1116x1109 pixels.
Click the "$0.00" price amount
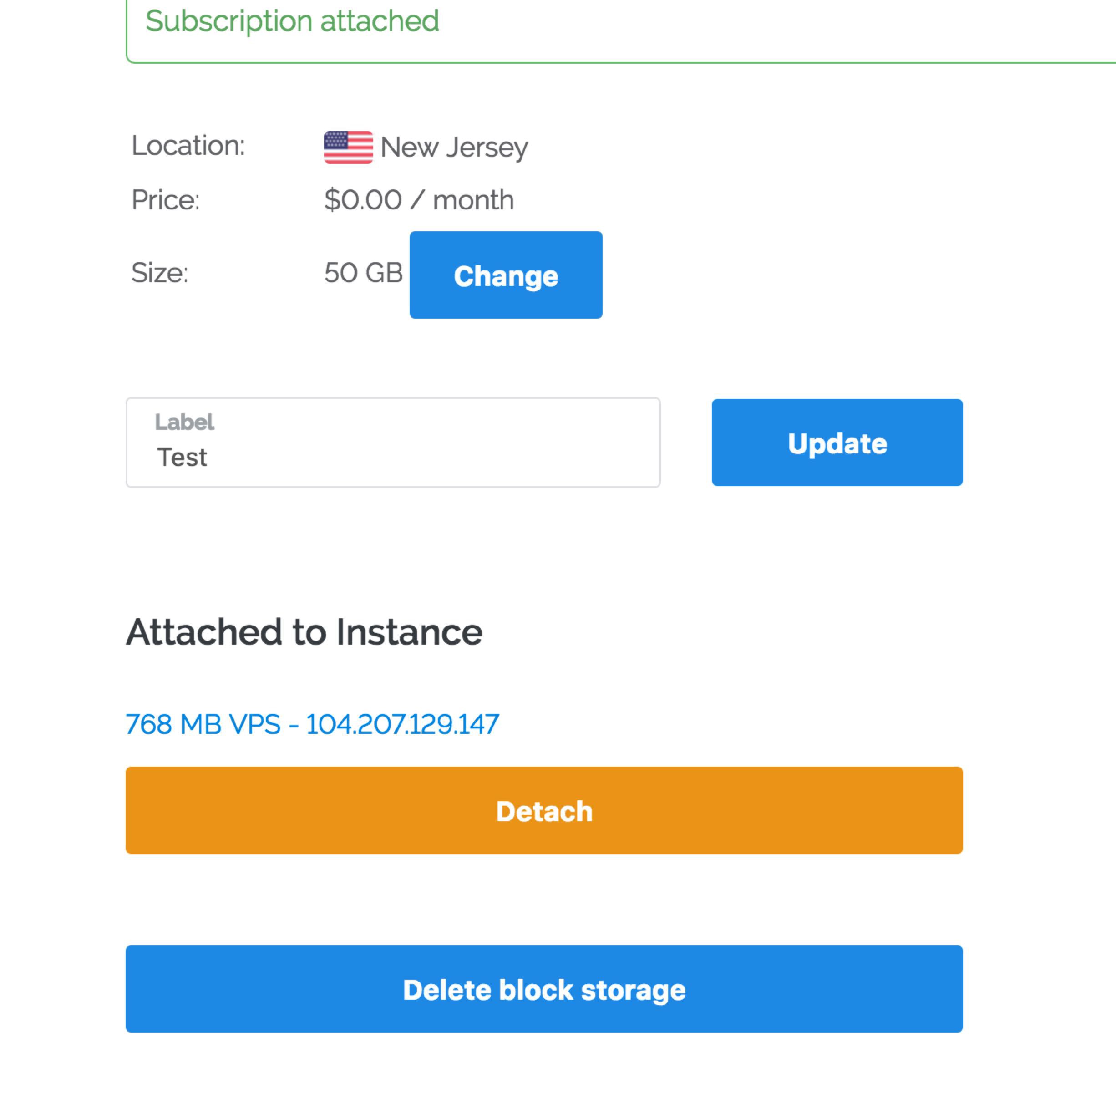point(362,200)
